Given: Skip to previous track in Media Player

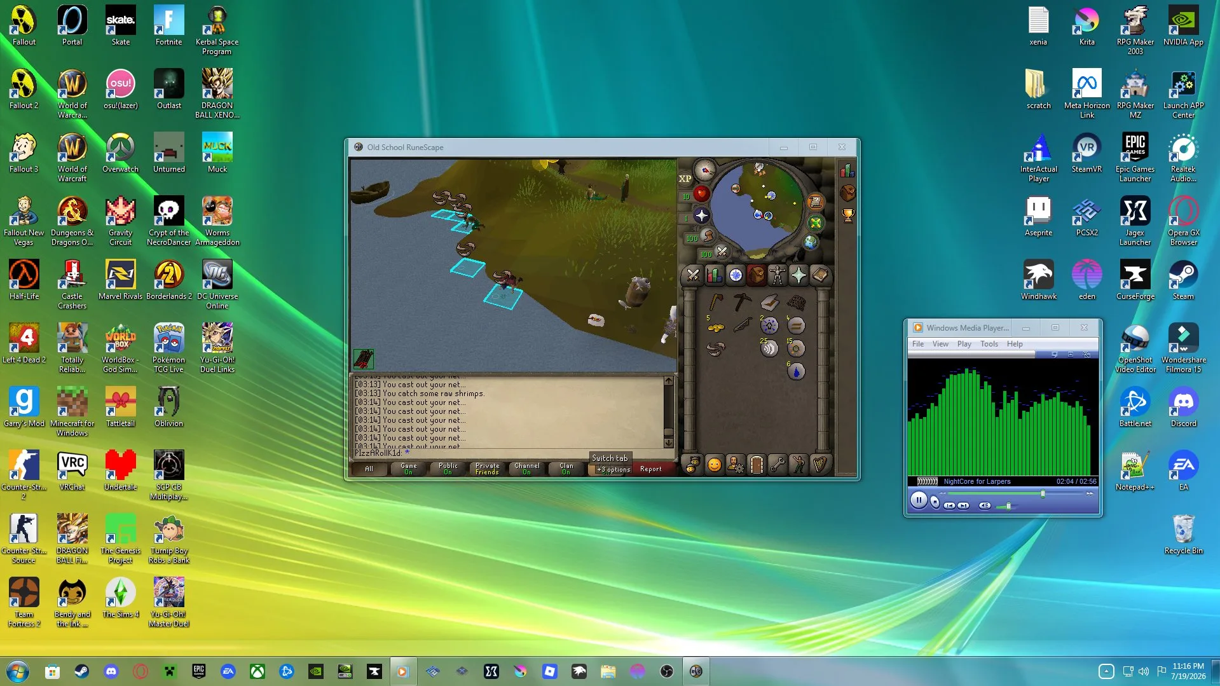Looking at the screenshot, I should (x=949, y=505).
